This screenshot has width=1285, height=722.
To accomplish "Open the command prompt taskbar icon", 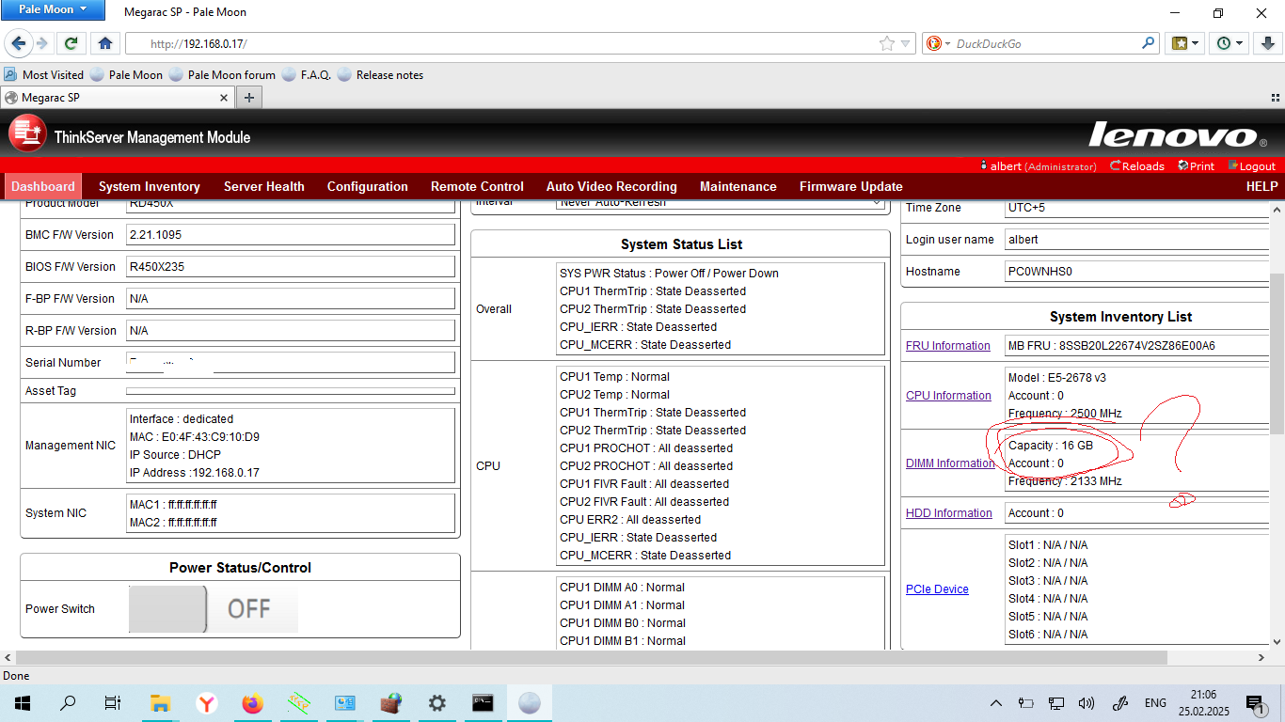I will tap(484, 702).
